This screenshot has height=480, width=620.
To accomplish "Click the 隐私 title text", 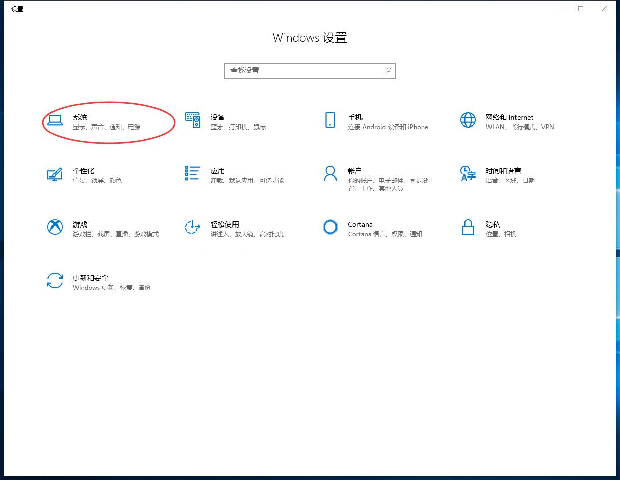I will point(493,224).
